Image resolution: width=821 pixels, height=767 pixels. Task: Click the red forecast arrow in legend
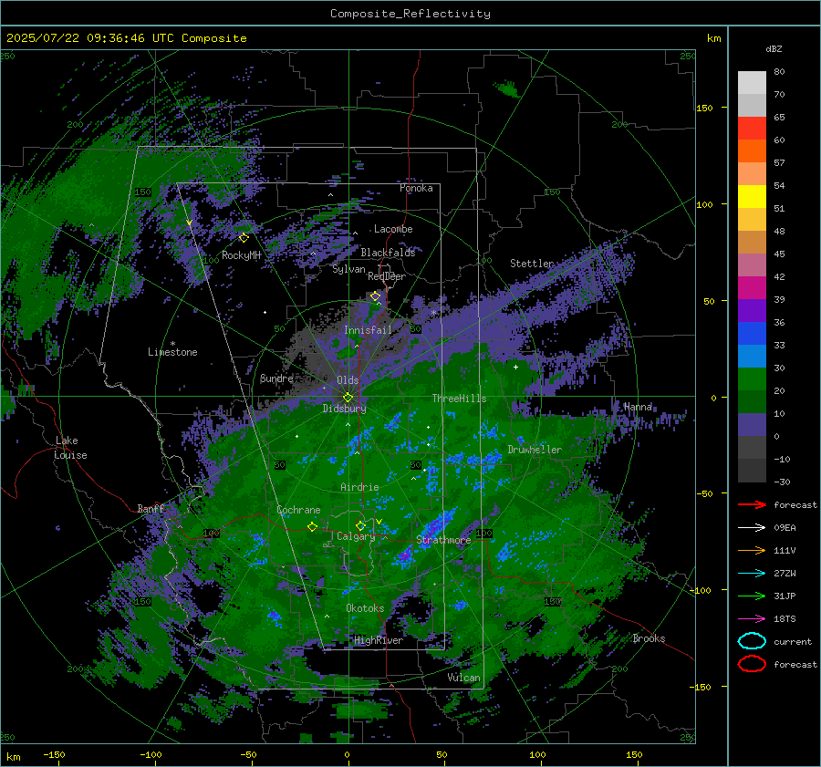click(752, 504)
